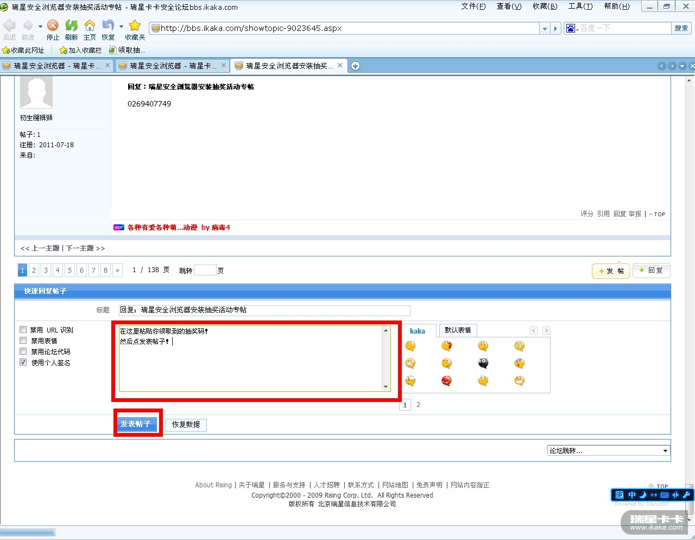Open the Favorites (收藏夹) star icon
The width and height of the screenshot is (695, 540).
click(x=135, y=26)
